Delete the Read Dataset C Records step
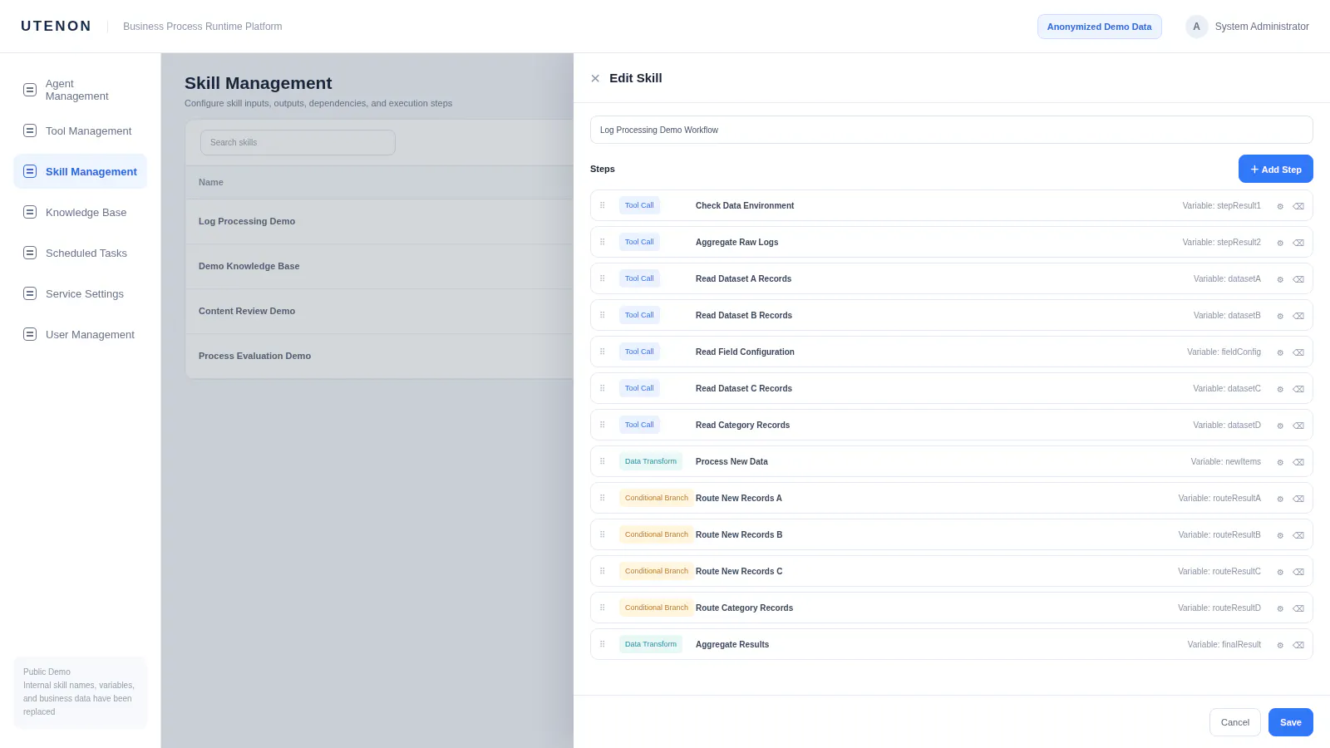The image size is (1330, 748). click(1298, 389)
